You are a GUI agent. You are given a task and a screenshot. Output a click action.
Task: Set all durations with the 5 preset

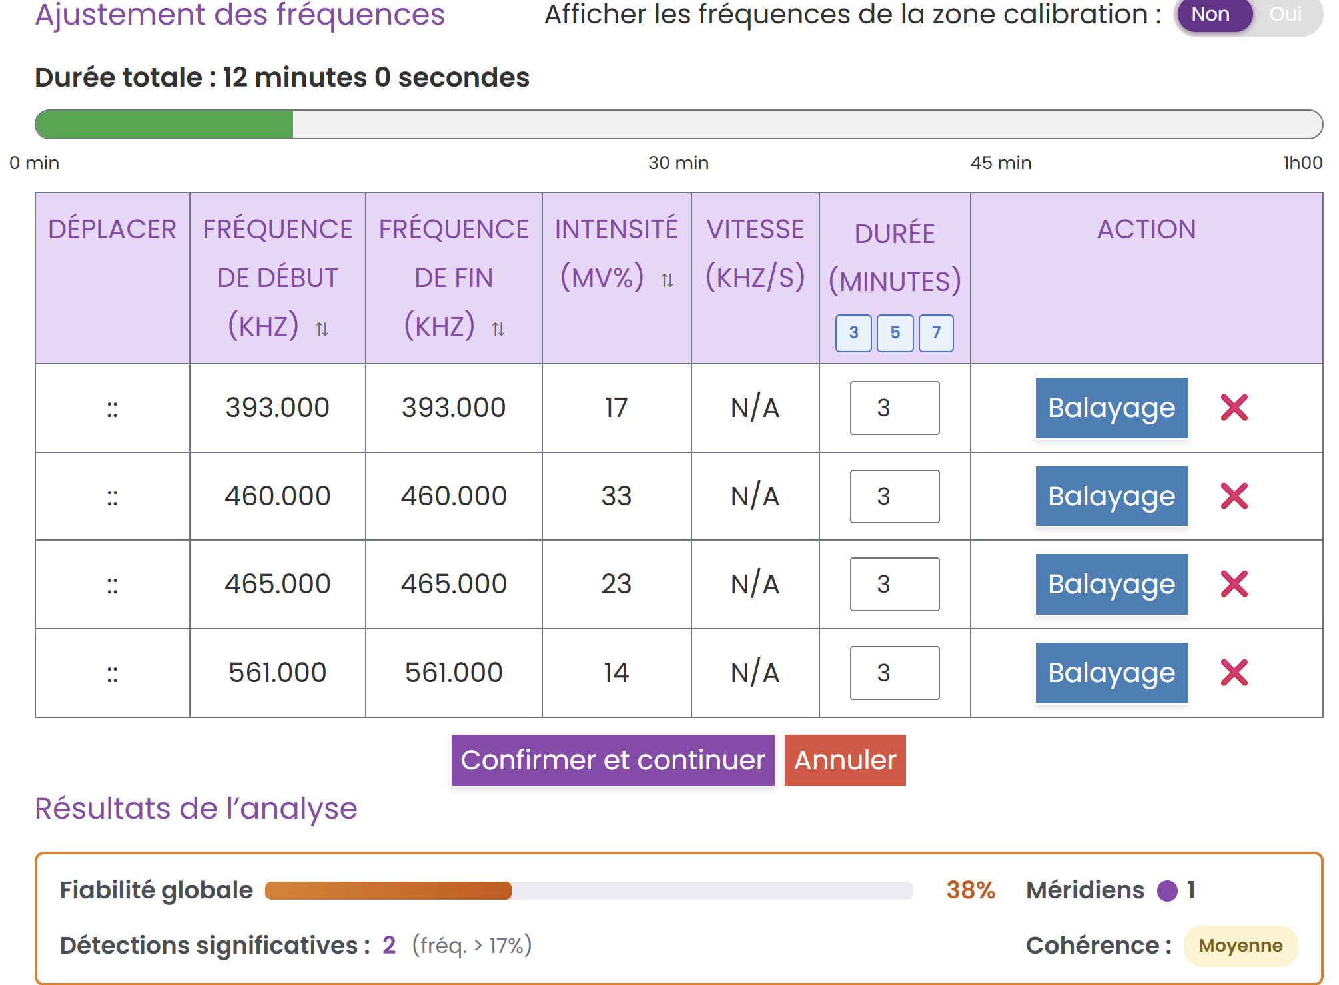(895, 333)
